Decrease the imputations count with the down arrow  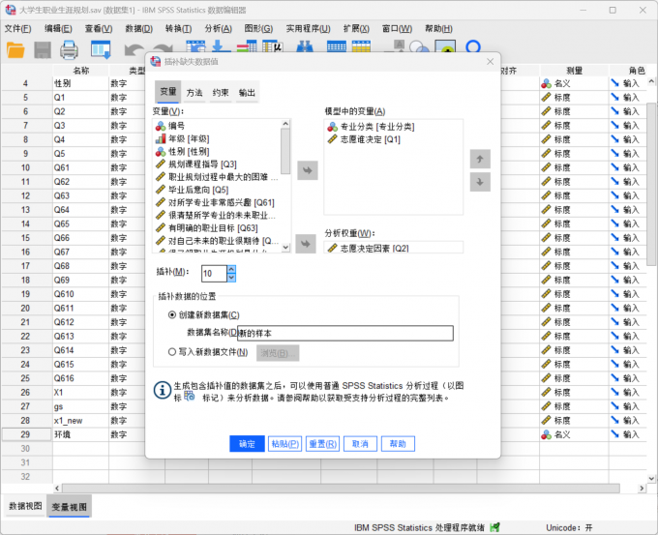(x=231, y=278)
